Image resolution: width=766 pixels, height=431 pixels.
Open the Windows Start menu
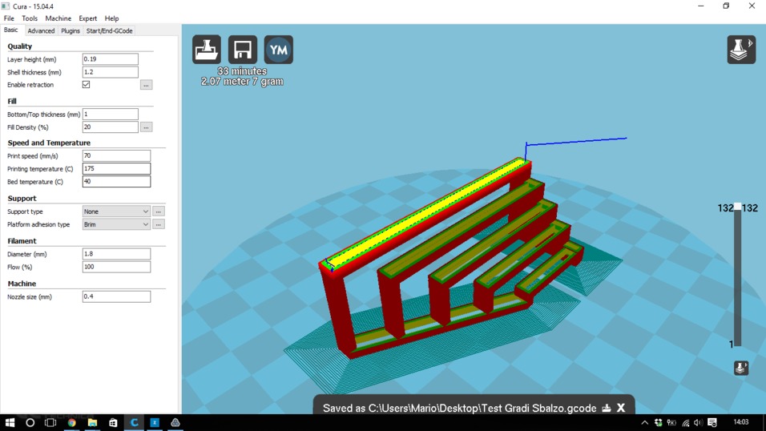pyautogui.click(x=10, y=422)
